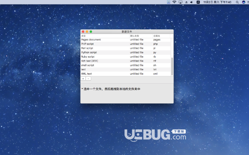This screenshot has width=249, height=155.
Task: Click the 'rb' extension cell
Action: [154, 57]
